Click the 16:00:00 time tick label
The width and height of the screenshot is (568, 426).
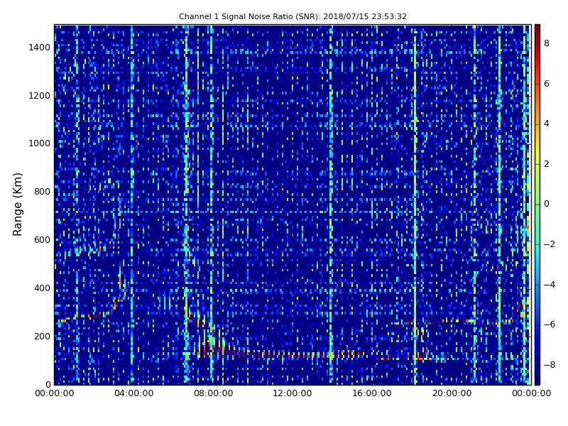pyautogui.click(x=372, y=393)
